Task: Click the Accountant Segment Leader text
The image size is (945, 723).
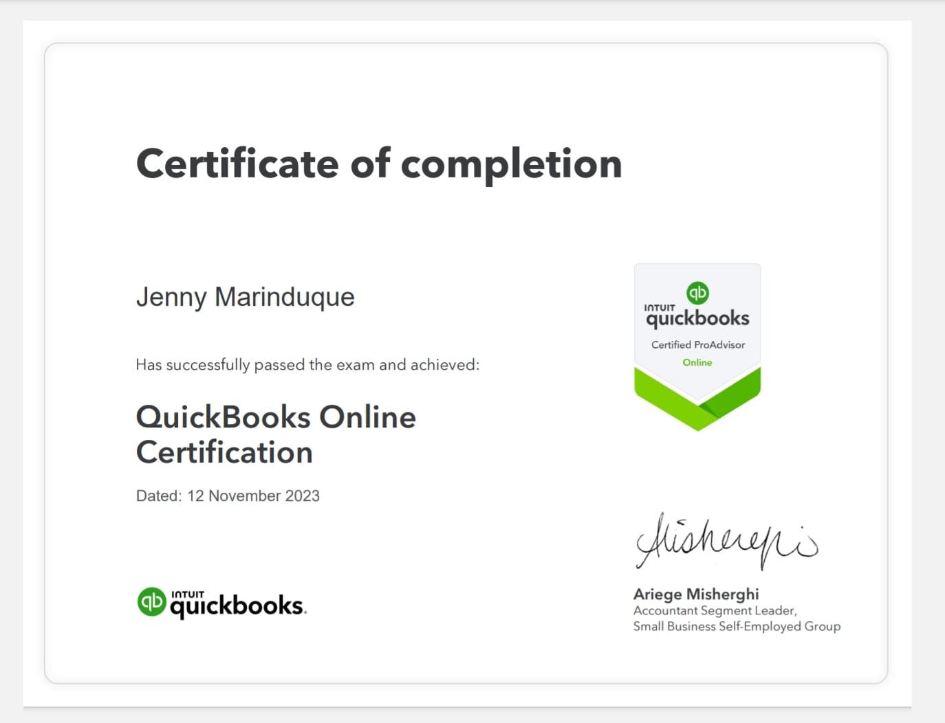Action: pyautogui.click(x=715, y=610)
